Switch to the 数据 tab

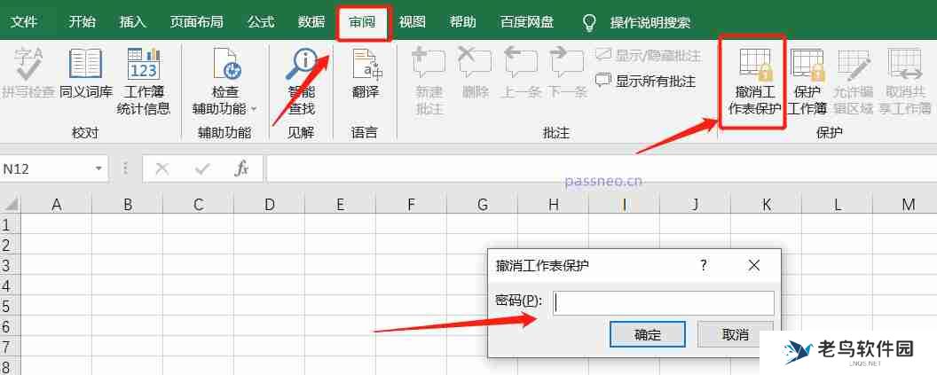click(x=311, y=23)
